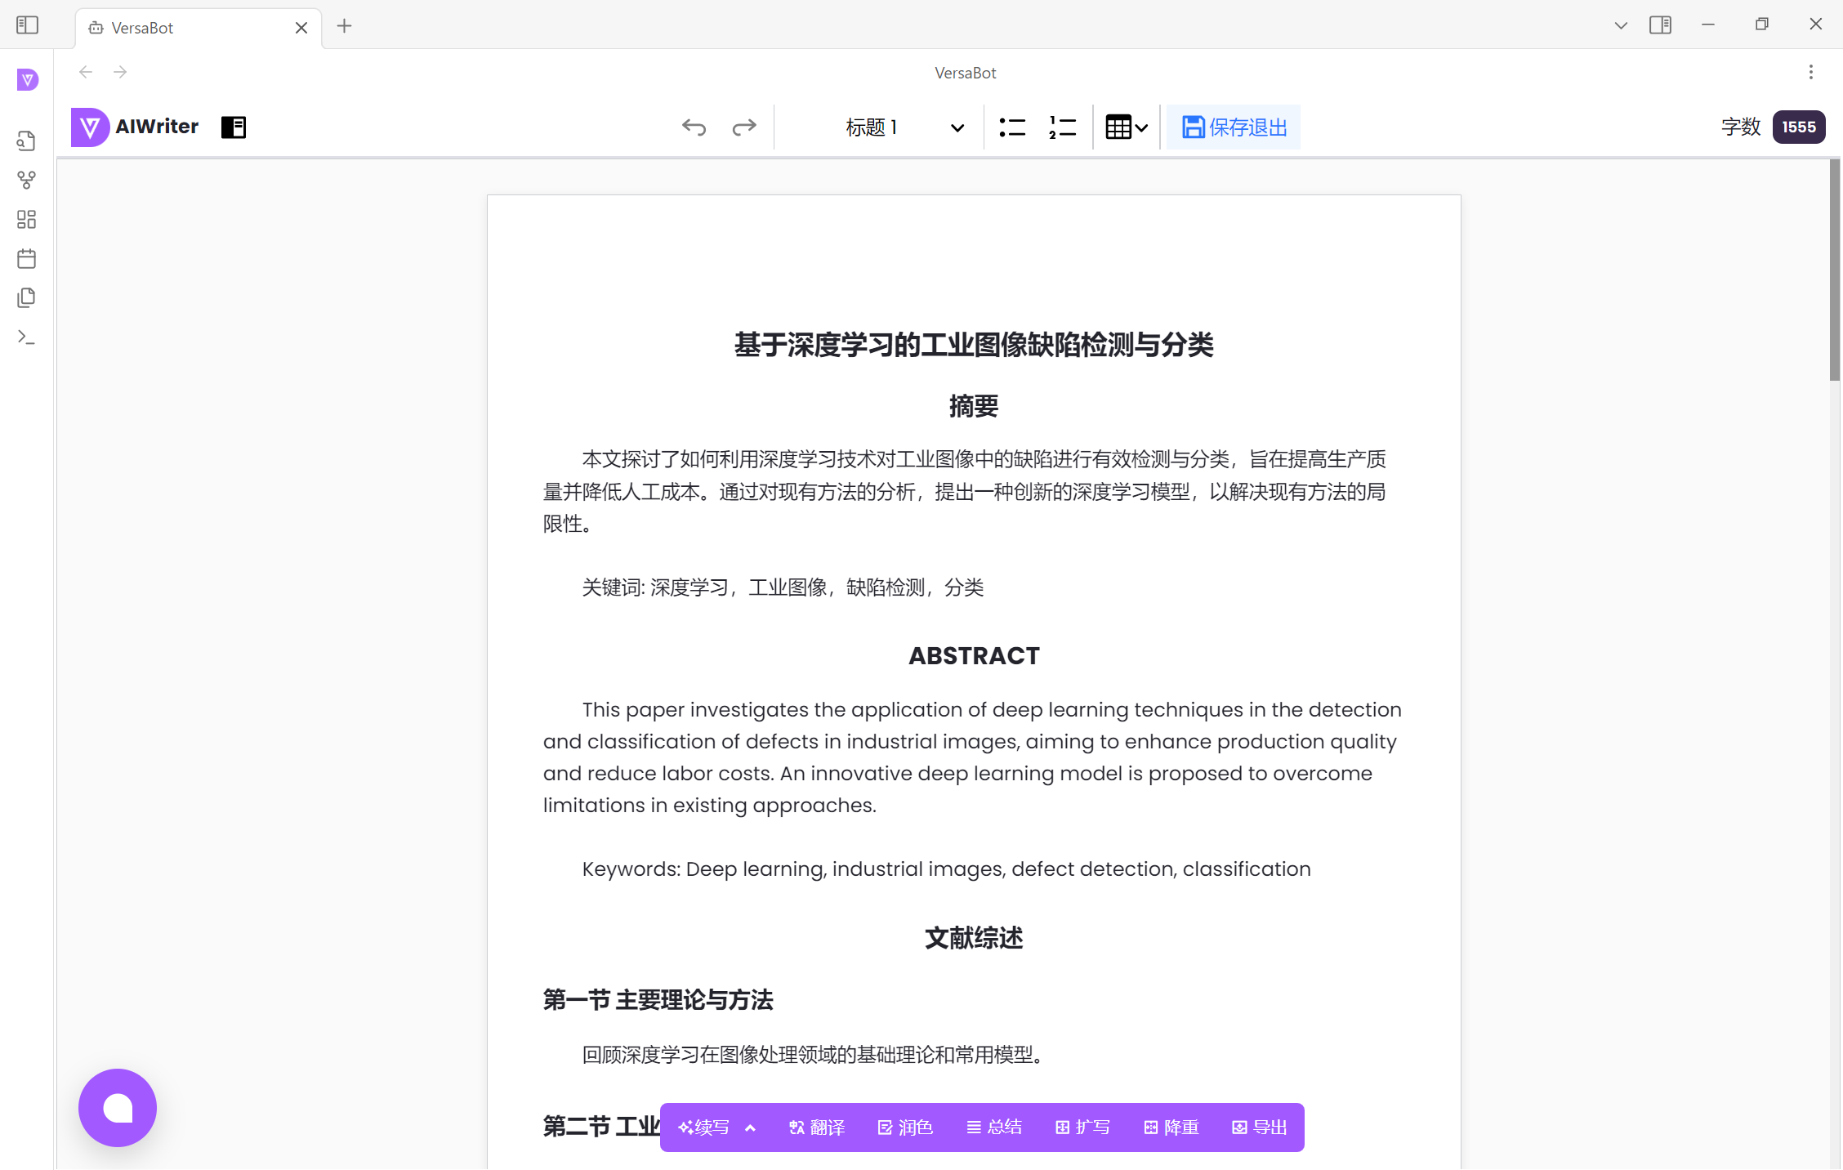Viewport: 1843px width, 1170px height.
Task: Toggle the split view layout
Action: (1660, 25)
